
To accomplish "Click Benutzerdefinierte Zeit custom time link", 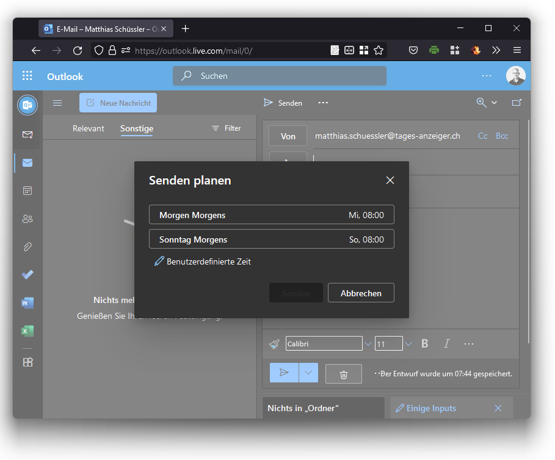I will coord(208,261).
